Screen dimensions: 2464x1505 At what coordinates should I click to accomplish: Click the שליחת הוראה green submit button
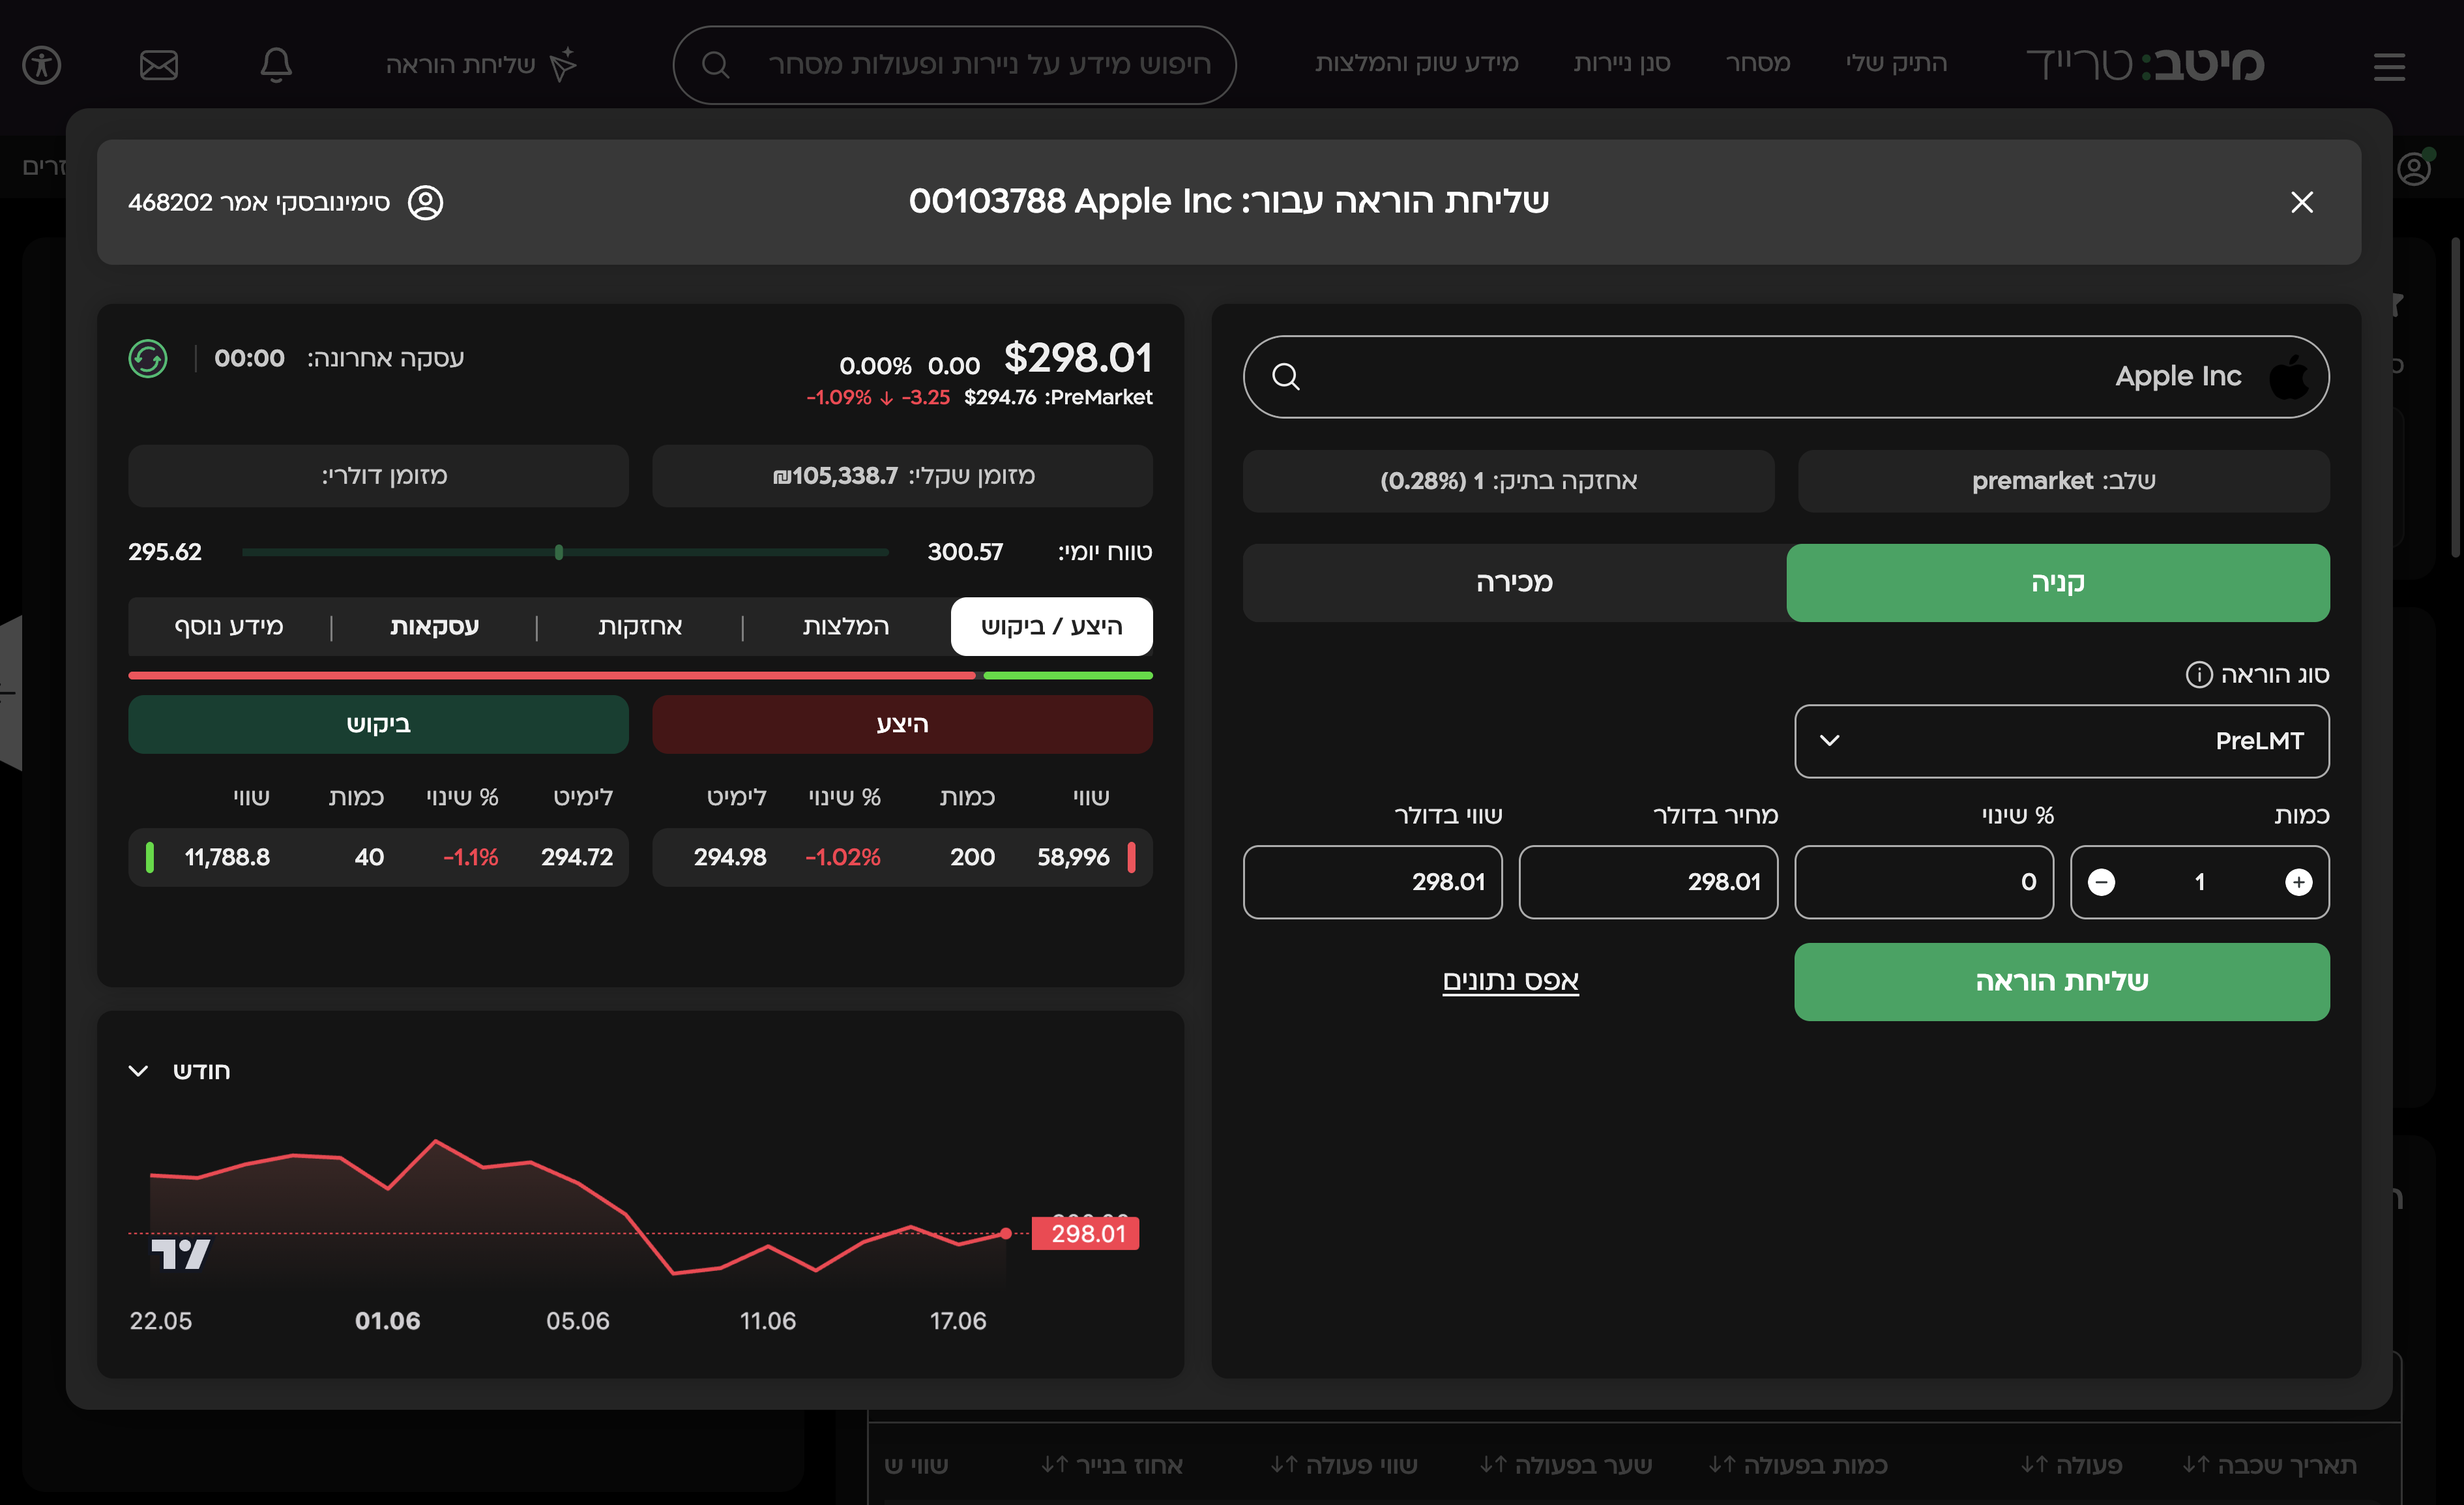pyautogui.click(x=2062, y=981)
